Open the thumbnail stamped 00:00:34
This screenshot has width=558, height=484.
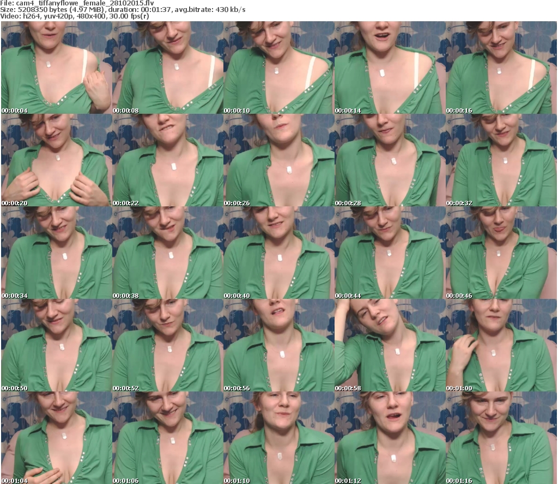click(57, 253)
